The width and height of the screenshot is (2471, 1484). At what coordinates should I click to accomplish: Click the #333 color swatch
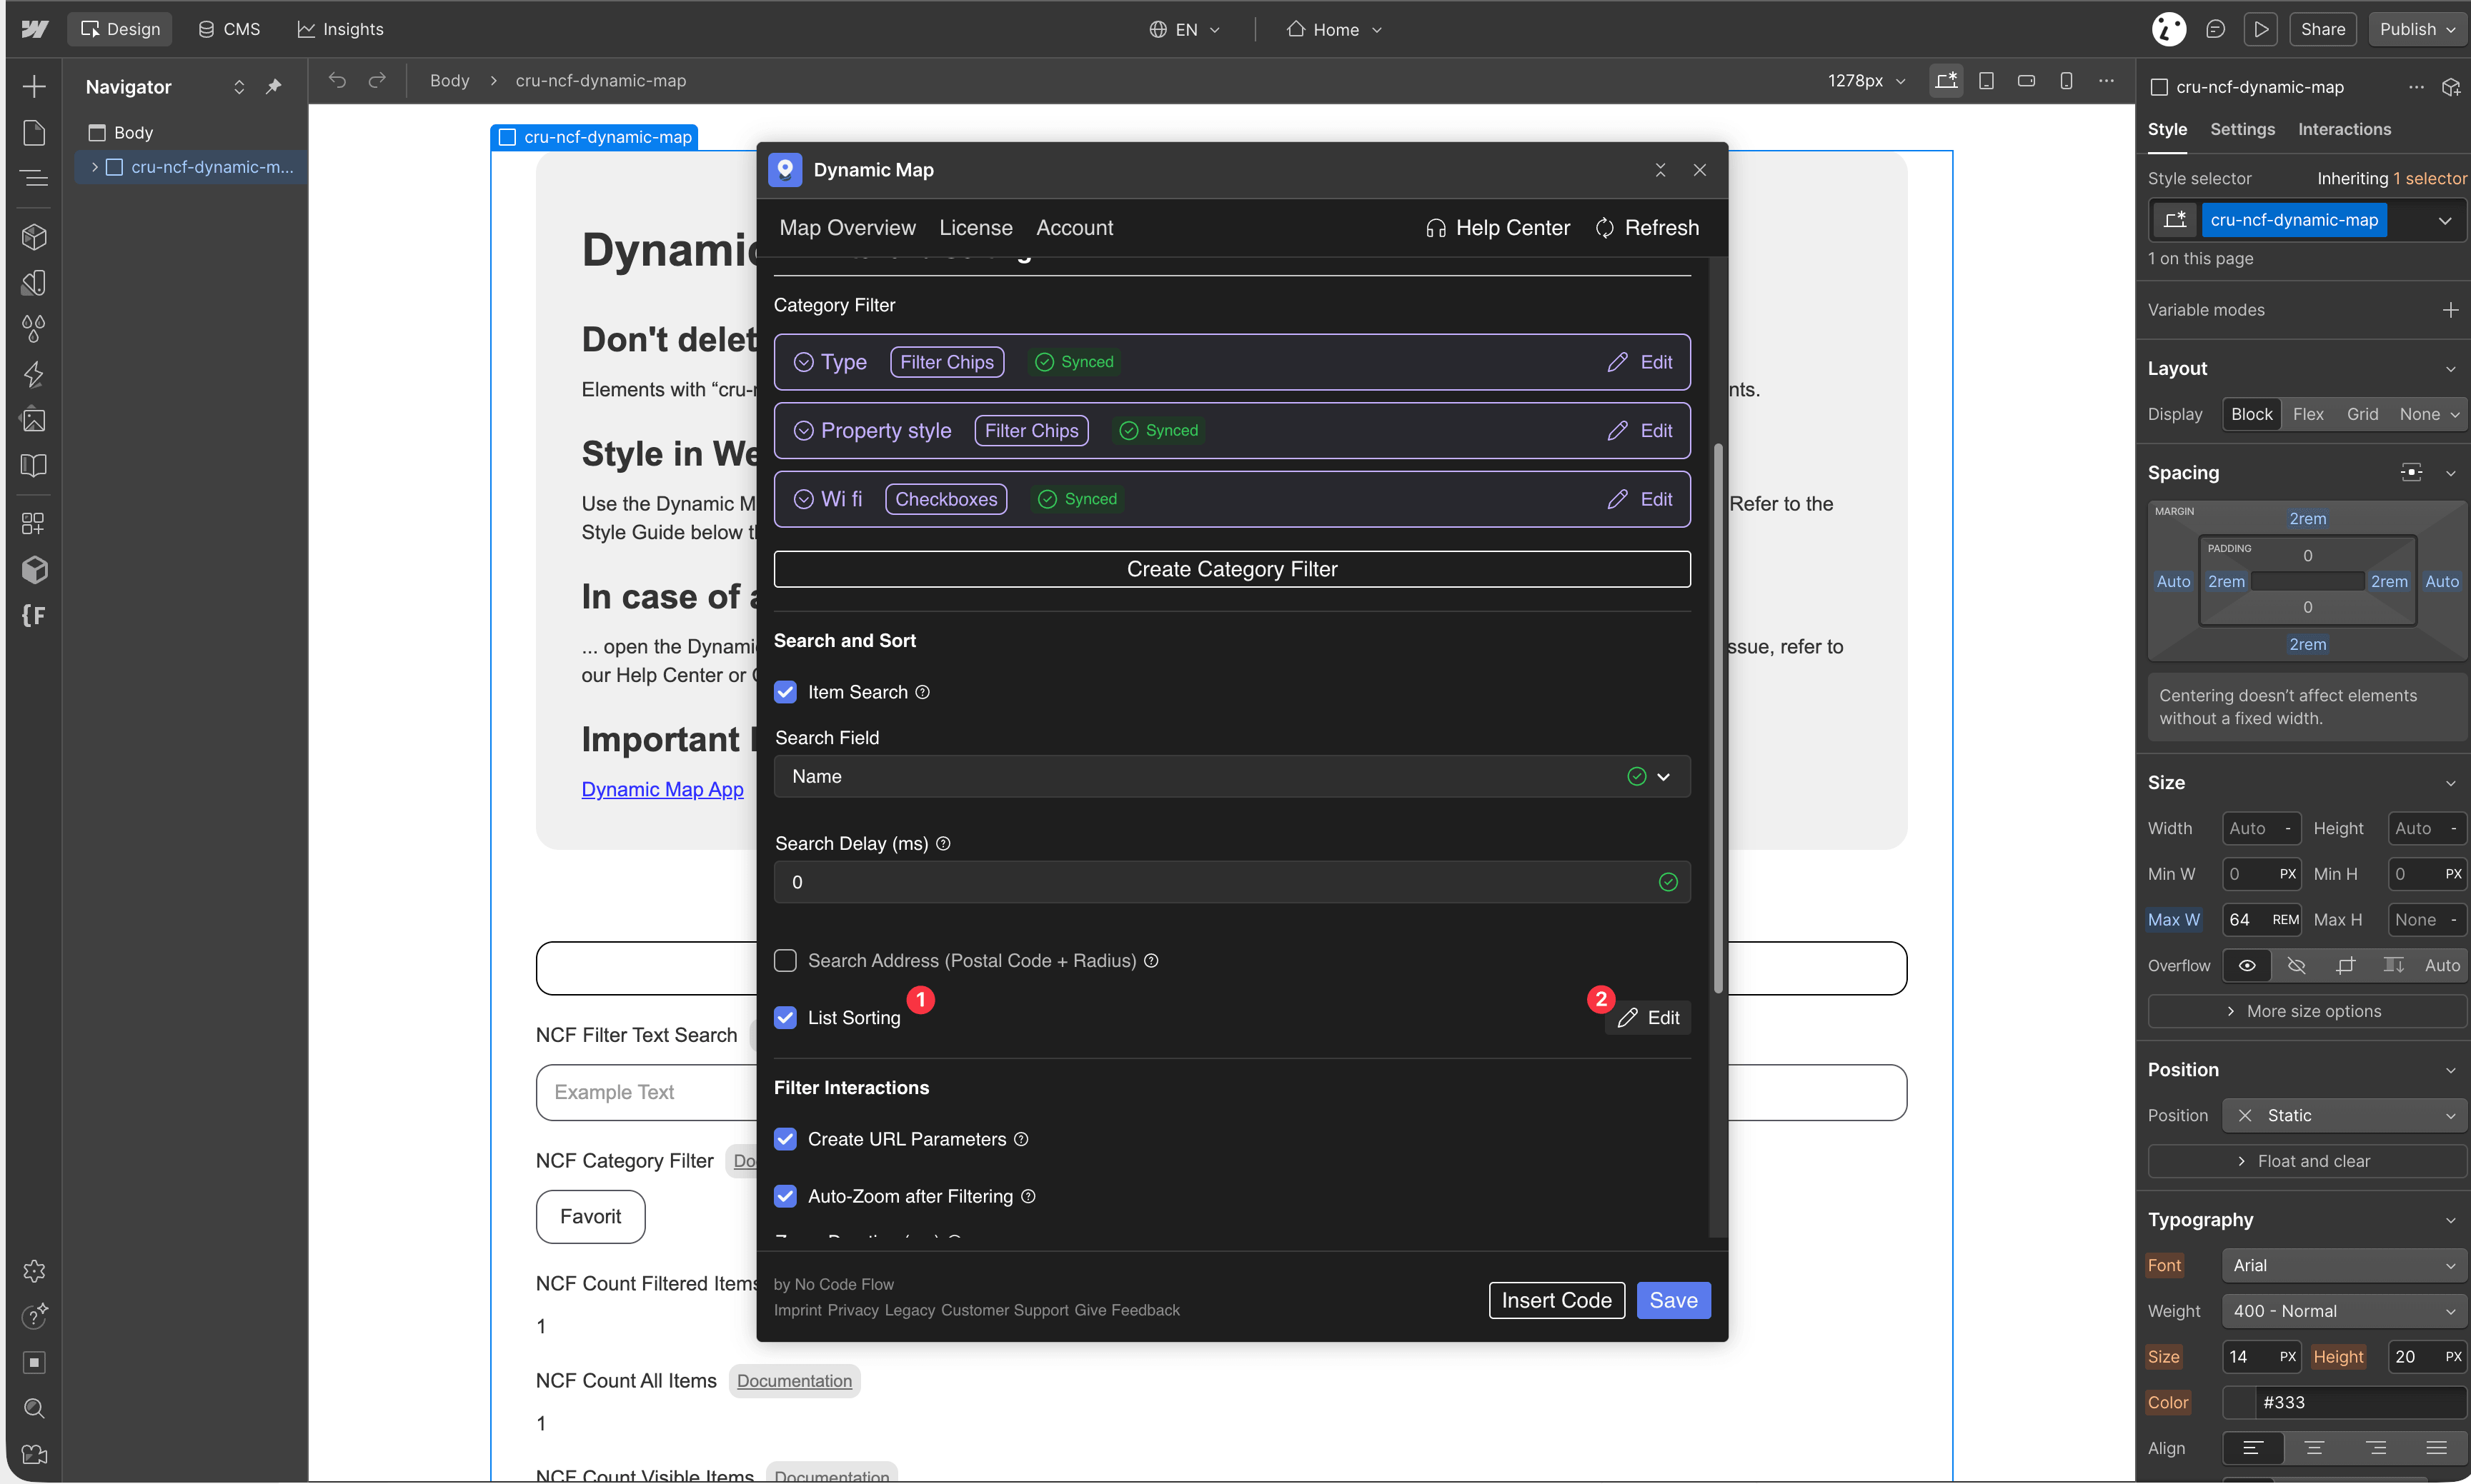click(x=2240, y=1402)
